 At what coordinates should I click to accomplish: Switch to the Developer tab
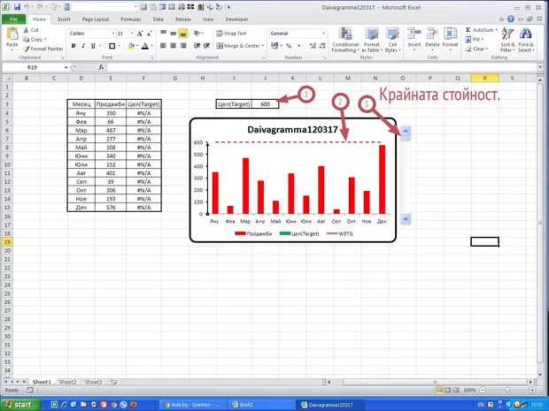tap(236, 19)
